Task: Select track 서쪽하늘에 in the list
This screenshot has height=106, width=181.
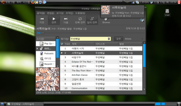Action: click(x=101, y=53)
